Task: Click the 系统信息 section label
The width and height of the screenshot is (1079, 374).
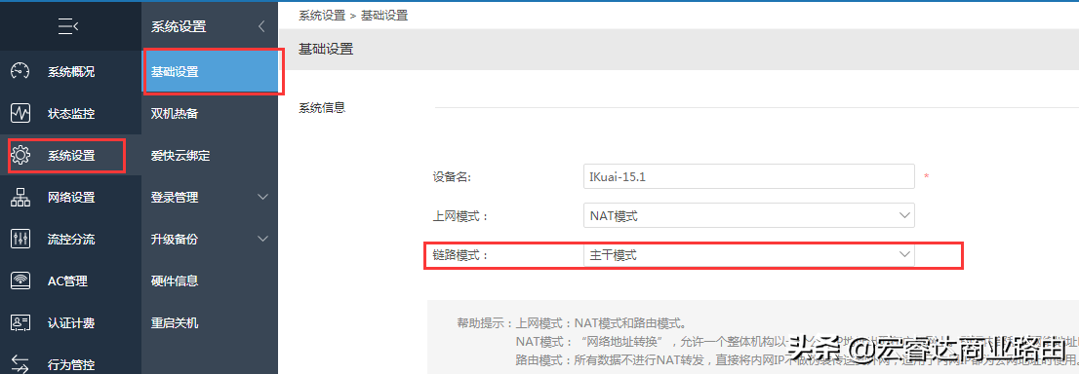Action: coord(322,107)
